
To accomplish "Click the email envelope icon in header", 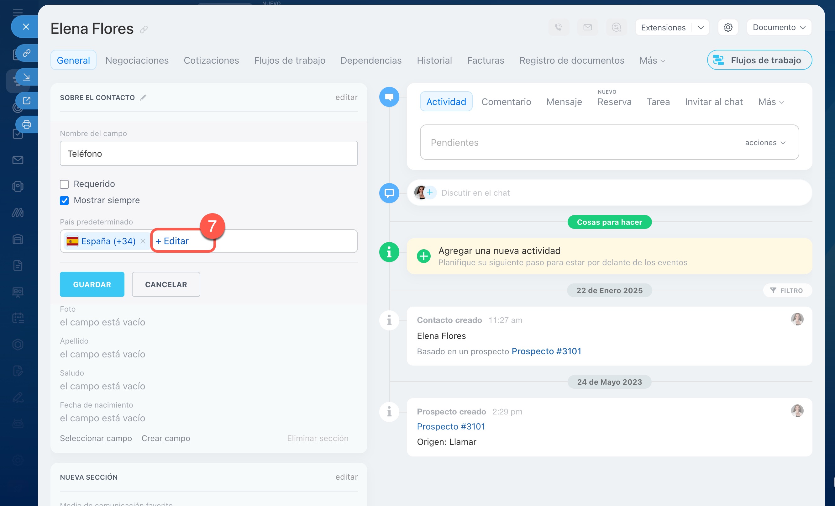I will tap(587, 28).
